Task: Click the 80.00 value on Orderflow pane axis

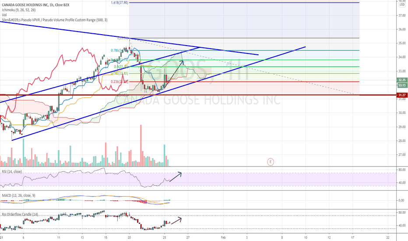Action: 402,213
